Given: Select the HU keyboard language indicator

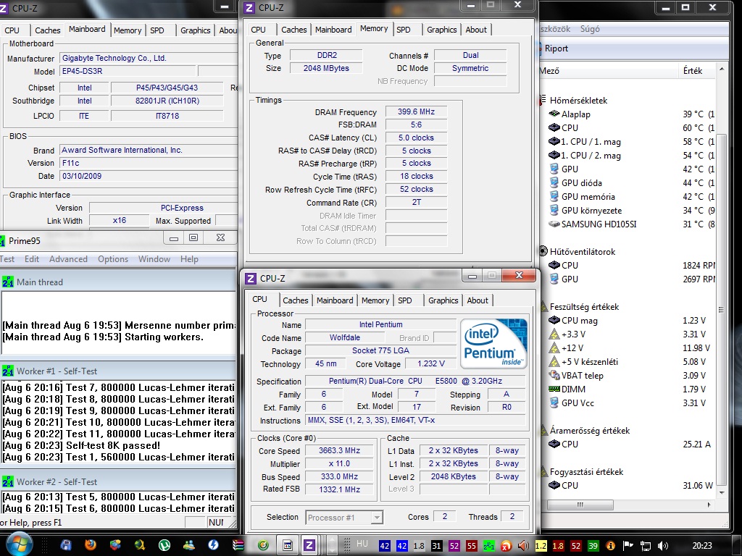Looking at the screenshot, I should pyautogui.click(x=362, y=544).
